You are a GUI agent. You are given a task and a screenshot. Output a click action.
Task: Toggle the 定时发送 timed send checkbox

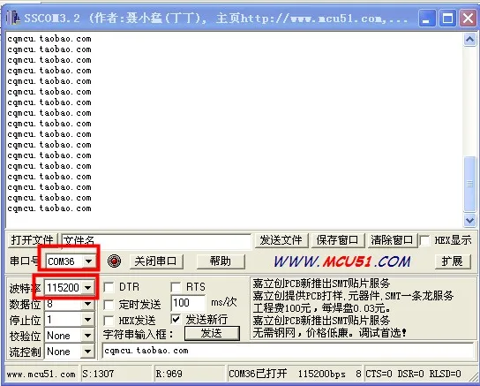[109, 305]
